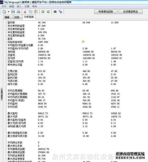Click the Cut scissors icon

(x=25, y=12)
